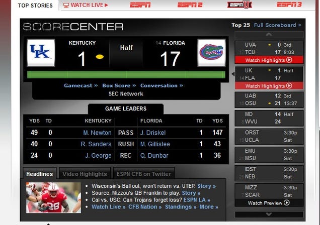320x225 pixels.
Task: Switch to ESPN CFB on Twitter tab
Action: tap(144, 174)
